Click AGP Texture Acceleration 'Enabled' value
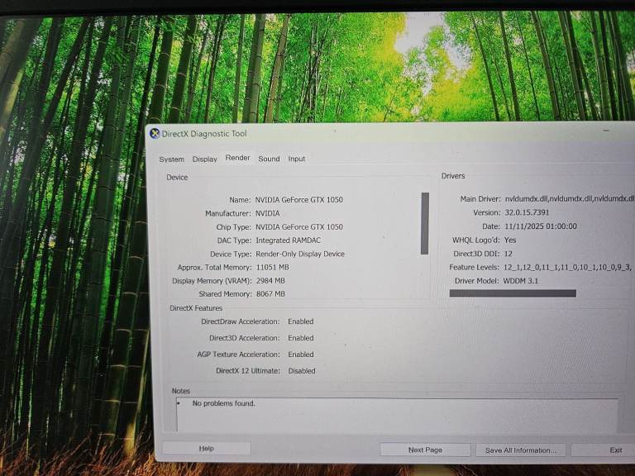Viewport: 635px width, 476px height. pyautogui.click(x=300, y=355)
